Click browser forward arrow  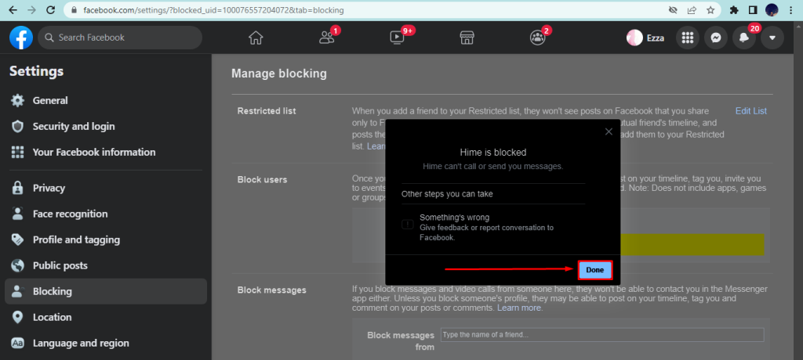point(31,9)
